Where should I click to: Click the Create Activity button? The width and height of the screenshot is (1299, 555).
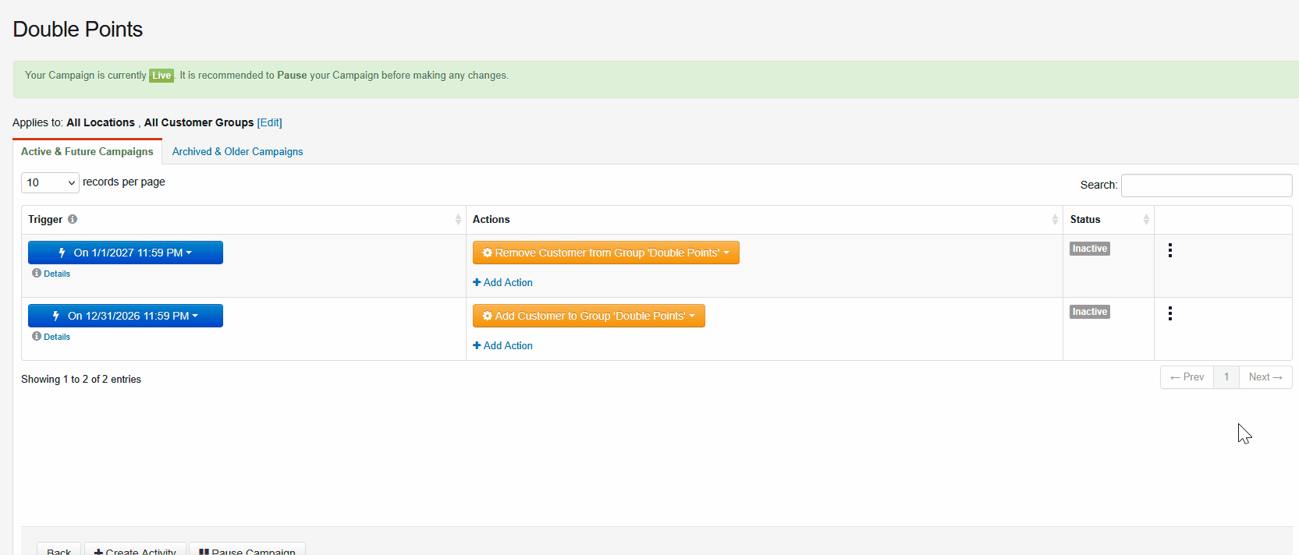(x=135, y=549)
